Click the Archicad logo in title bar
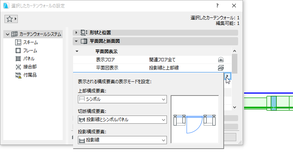Screen dimensions: 293x159 click(6, 6)
